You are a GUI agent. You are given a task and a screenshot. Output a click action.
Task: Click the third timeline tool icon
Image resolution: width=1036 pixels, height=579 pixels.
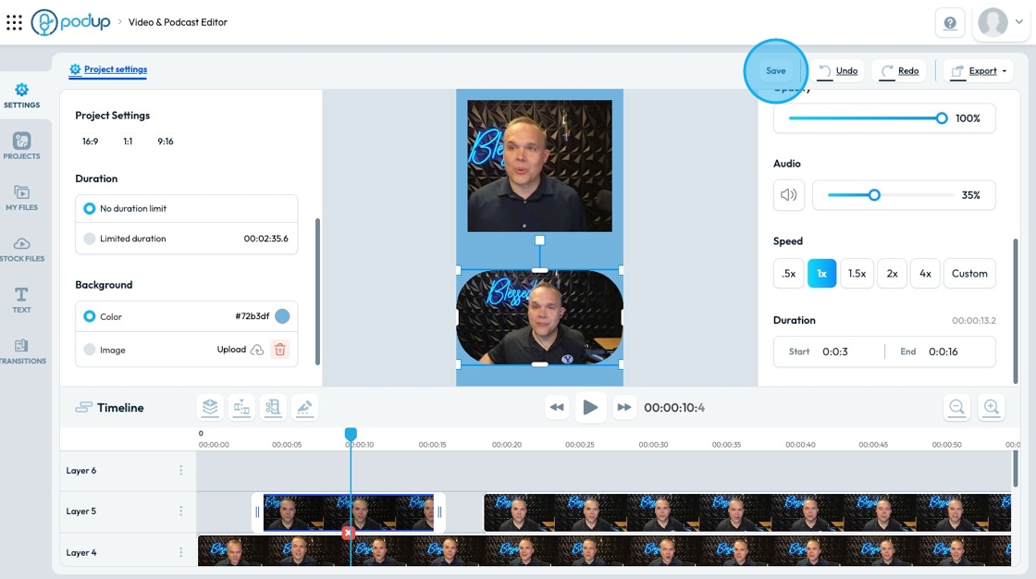273,407
